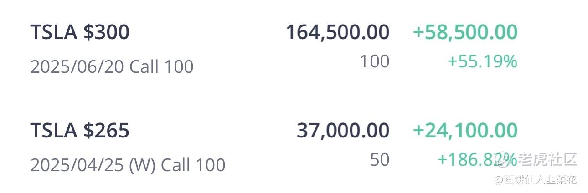Image resolution: width=588 pixels, height=193 pixels.
Task: Click the 50 contracts quantity
Action: click(x=380, y=159)
